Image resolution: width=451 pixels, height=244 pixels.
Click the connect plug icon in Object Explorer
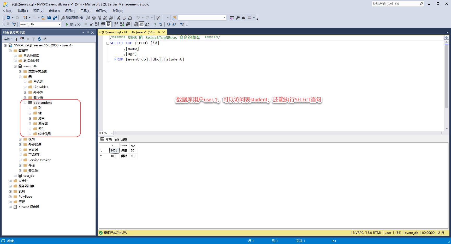point(16,39)
